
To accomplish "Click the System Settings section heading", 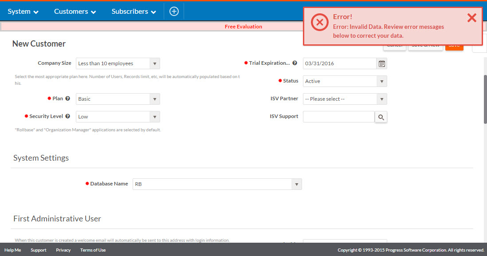I will 41,158.
